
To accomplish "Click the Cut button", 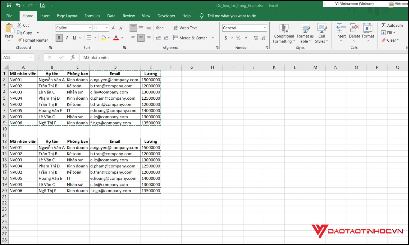I will 23,25.
